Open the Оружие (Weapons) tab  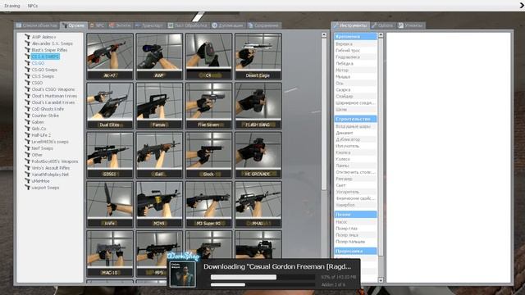coord(74,25)
